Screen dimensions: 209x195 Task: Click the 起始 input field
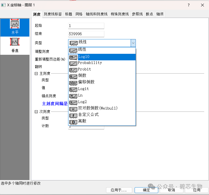coord(86,26)
